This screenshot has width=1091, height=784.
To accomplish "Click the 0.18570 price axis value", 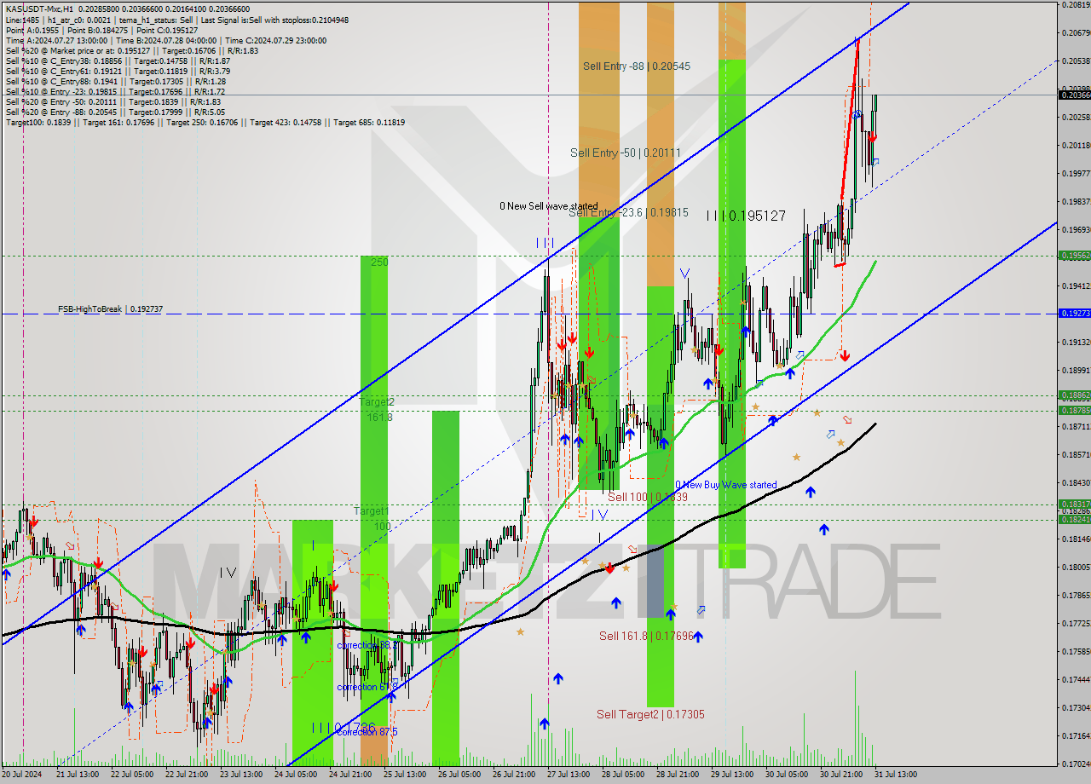I will tap(1076, 454).
